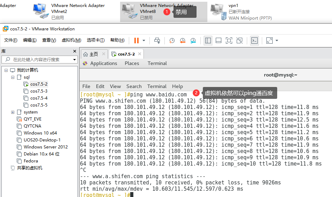Viewport: 332px width, 197px height.
Task: Toggle the library sidebar view icon
Action: 208,41
